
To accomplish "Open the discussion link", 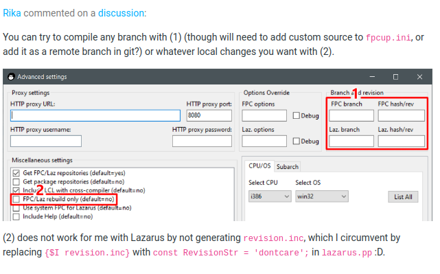I will (121, 13).
